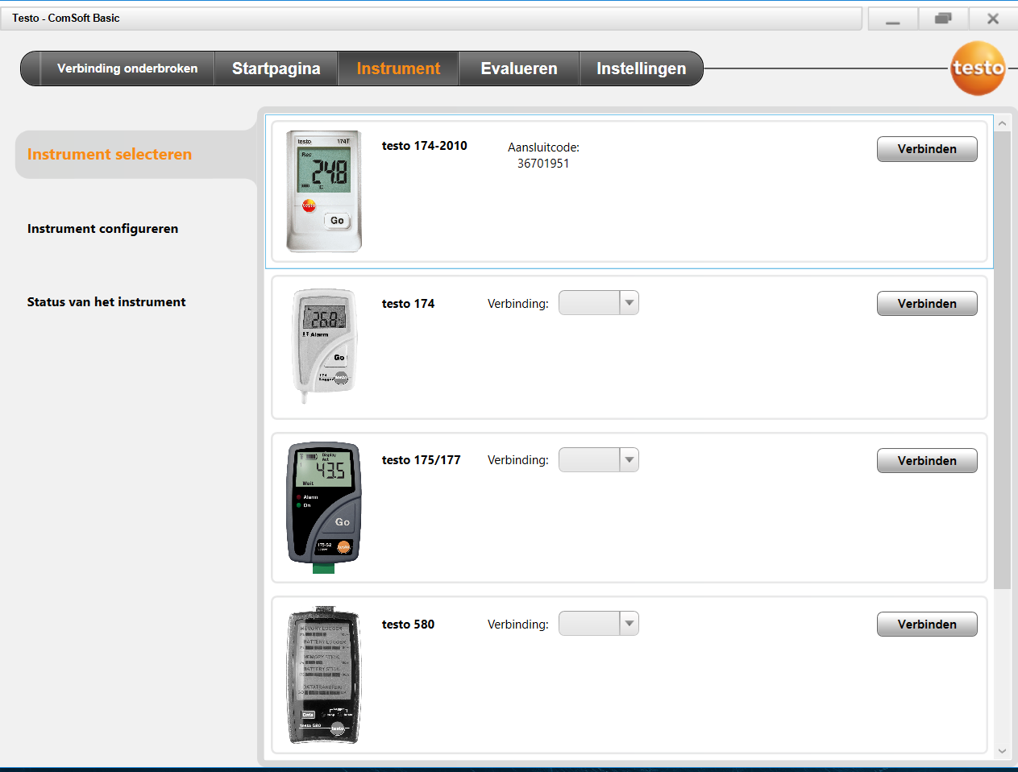Expand Verbinding dropdown for testo 175/177
1018x772 pixels.
pyautogui.click(x=598, y=460)
